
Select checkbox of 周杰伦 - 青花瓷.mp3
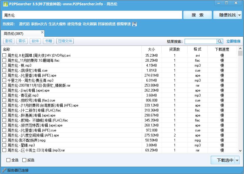[x=4, y=95]
